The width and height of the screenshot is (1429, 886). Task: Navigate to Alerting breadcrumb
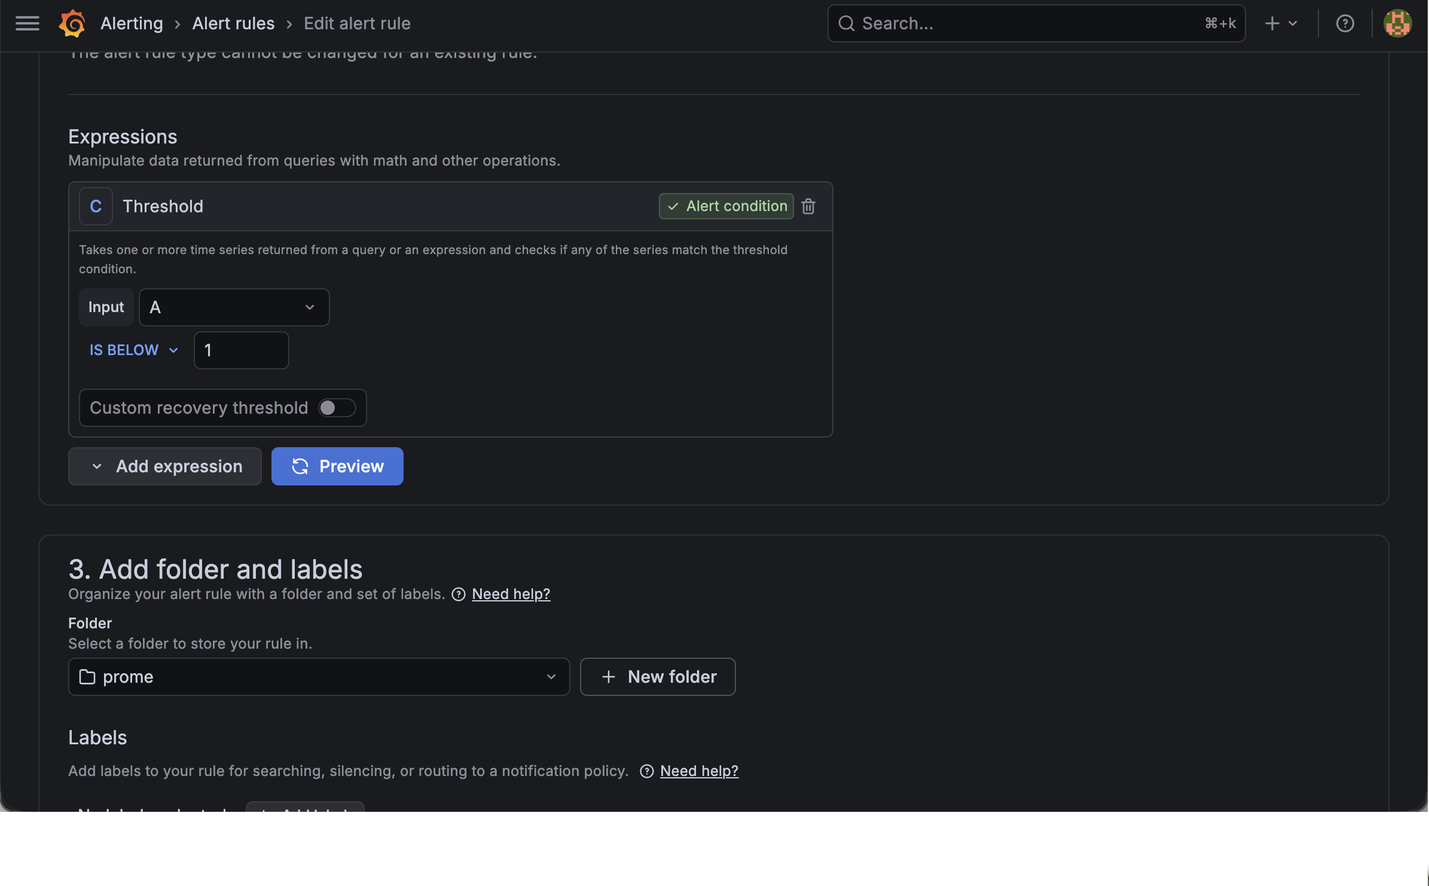(132, 23)
